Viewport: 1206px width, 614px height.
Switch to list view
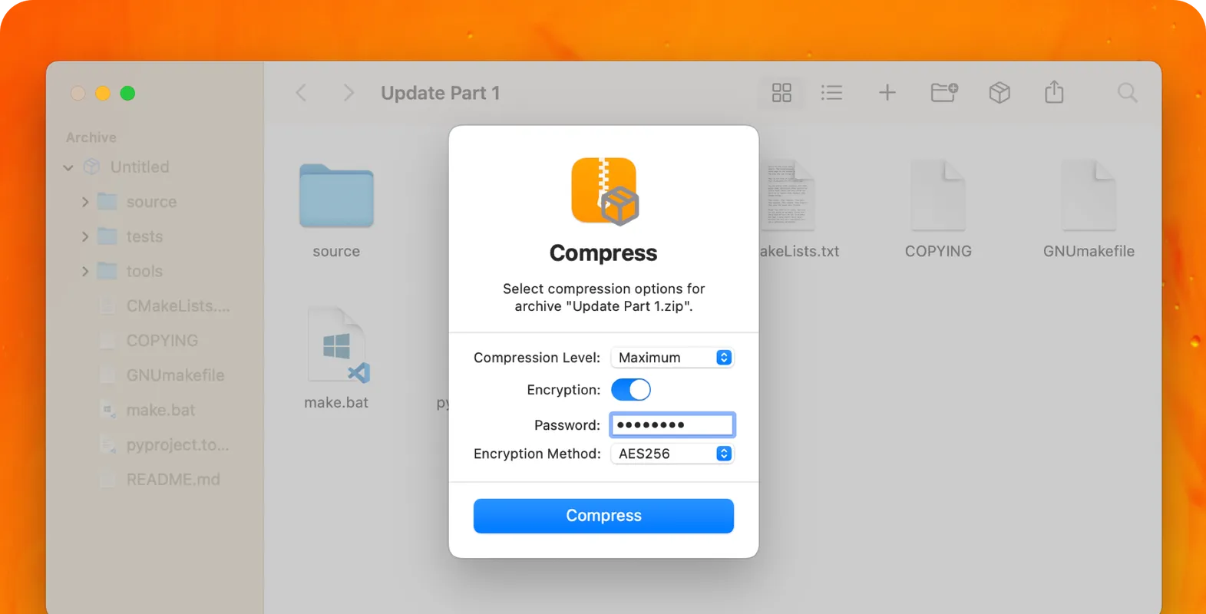click(x=831, y=93)
